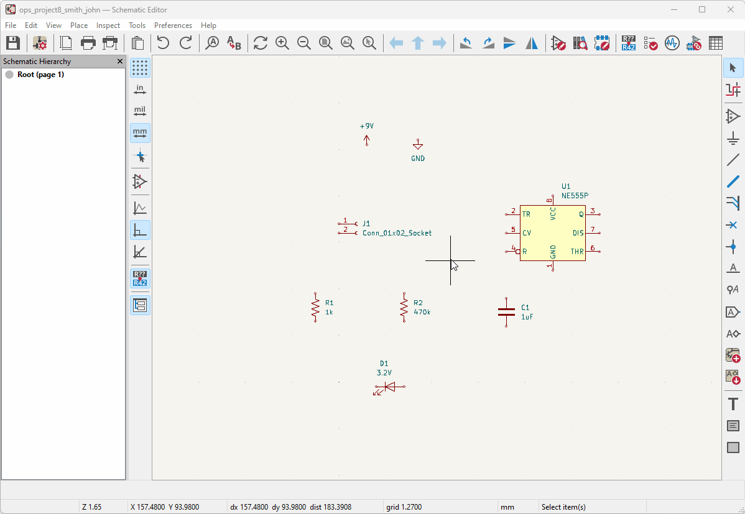Image resolution: width=745 pixels, height=514 pixels.
Task: Open the Preferences menu
Action: [x=173, y=25]
